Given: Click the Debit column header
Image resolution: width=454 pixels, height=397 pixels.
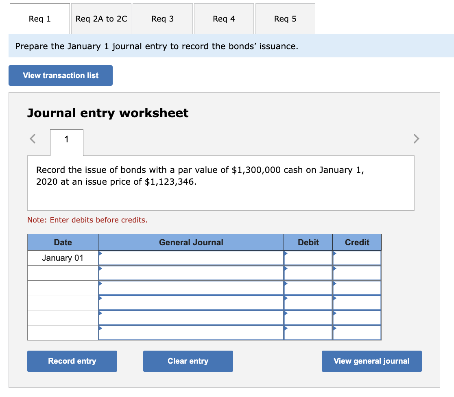Looking at the screenshot, I should click(x=308, y=242).
